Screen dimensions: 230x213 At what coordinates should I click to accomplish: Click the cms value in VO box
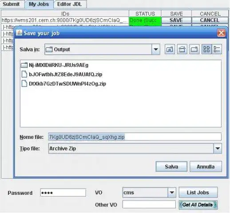click(x=129, y=193)
